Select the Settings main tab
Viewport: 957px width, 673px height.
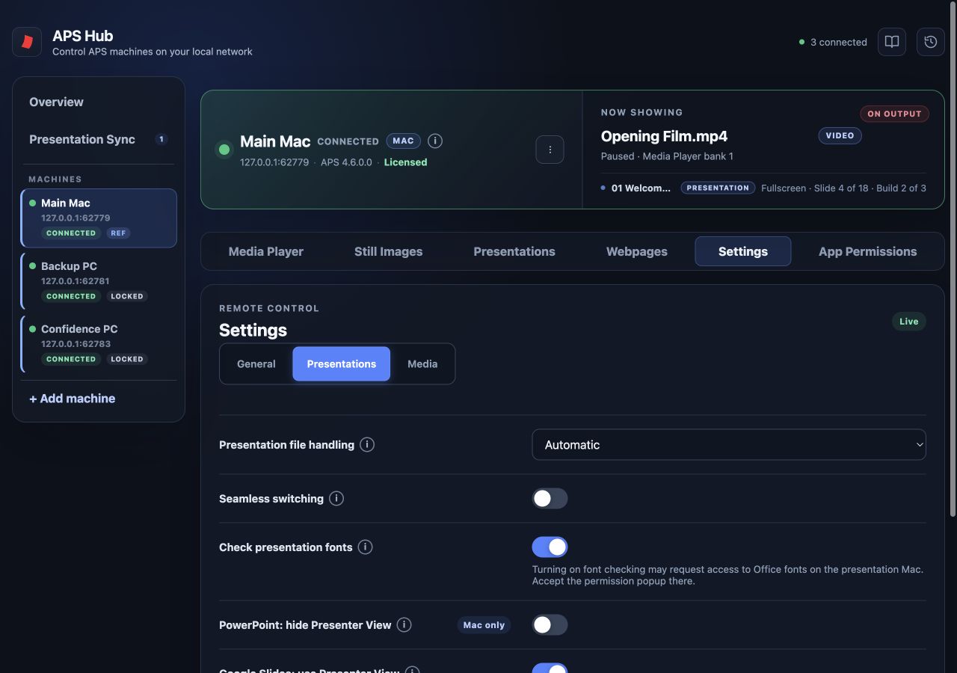click(x=743, y=251)
